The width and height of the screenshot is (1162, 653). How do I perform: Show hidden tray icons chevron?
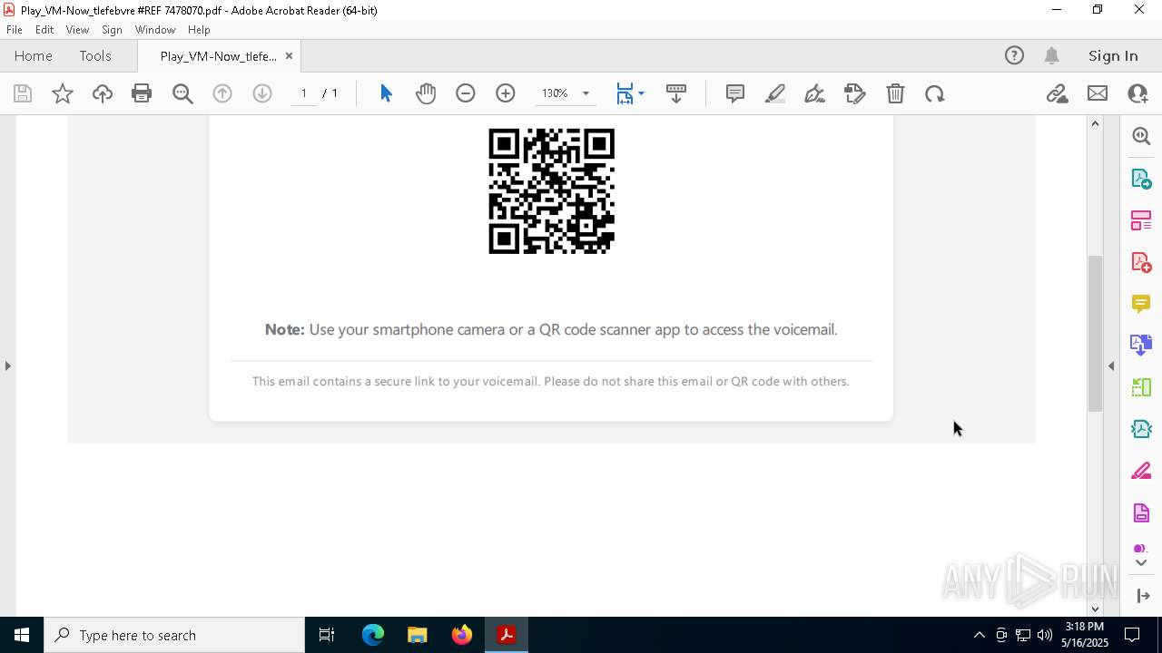pyautogui.click(x=979, y=635)
